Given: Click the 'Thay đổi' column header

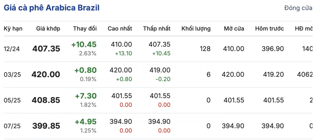Looking at the screenshot, I should coord(85,28).
